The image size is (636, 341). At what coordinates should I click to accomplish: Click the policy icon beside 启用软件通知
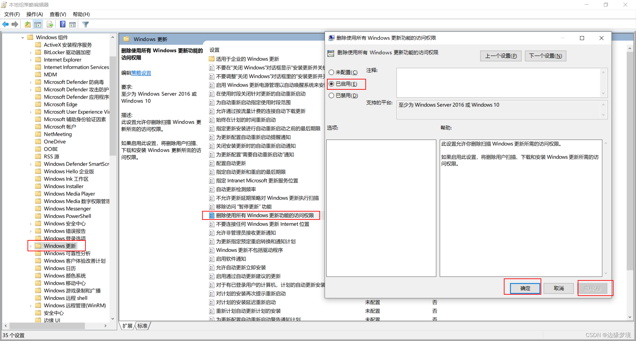(x=212, y=259)
